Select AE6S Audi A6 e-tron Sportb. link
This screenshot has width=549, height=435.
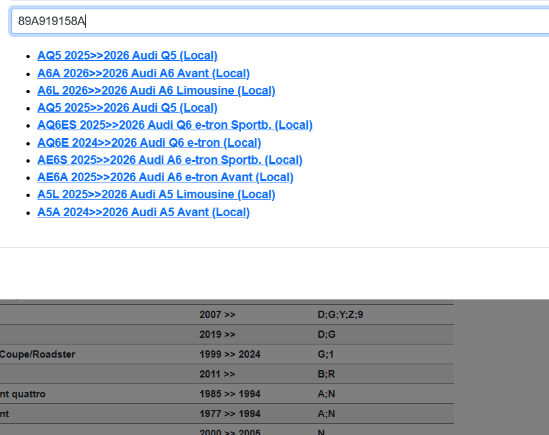click(170, 160)
